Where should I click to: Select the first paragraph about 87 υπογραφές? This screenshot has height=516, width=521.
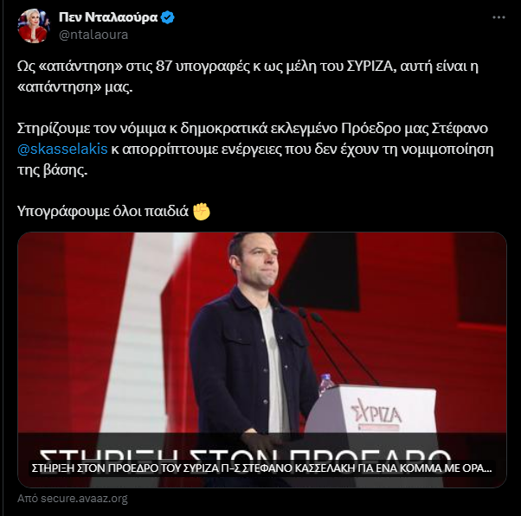coord(248,77)
